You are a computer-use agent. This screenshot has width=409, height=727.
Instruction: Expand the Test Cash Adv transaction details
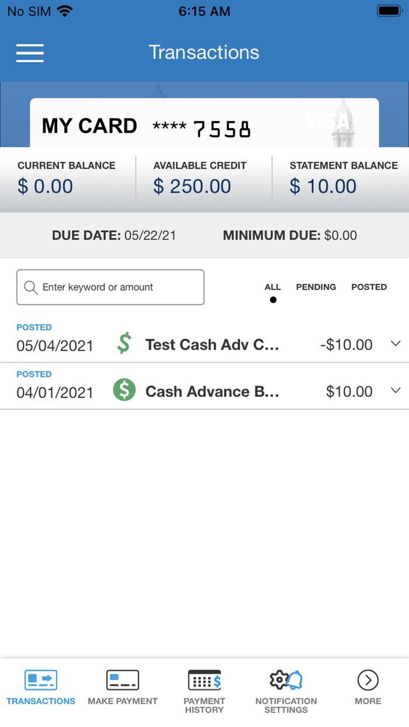point(396,344)
